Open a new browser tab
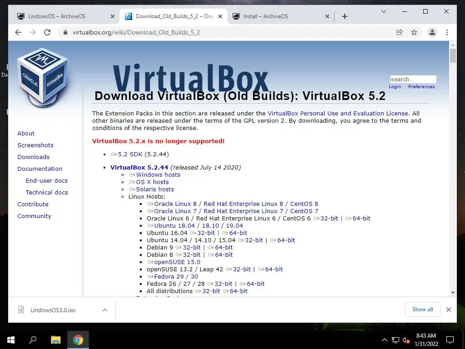The image size is (465, 349). pos(344,16)
